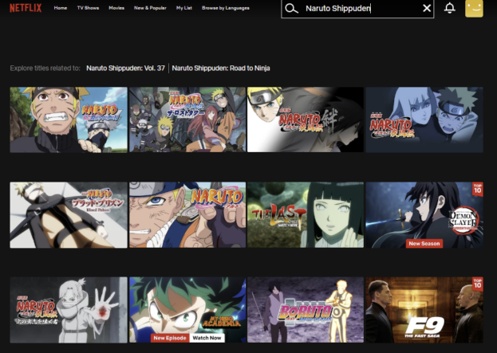497x353 pixels.
Task: Open the notifications bell
Action: point(450,9)
